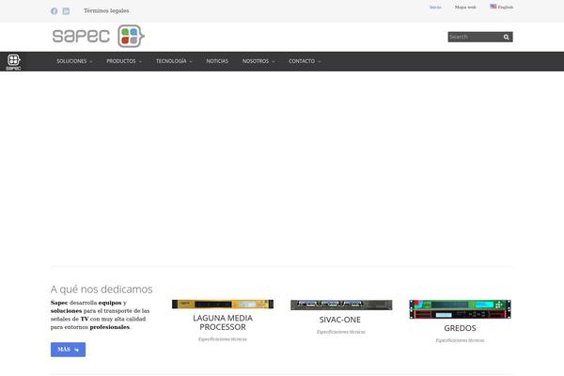
Task: Expand the TECNOLOGÍA menu
Action: click(x=174, y=61)
